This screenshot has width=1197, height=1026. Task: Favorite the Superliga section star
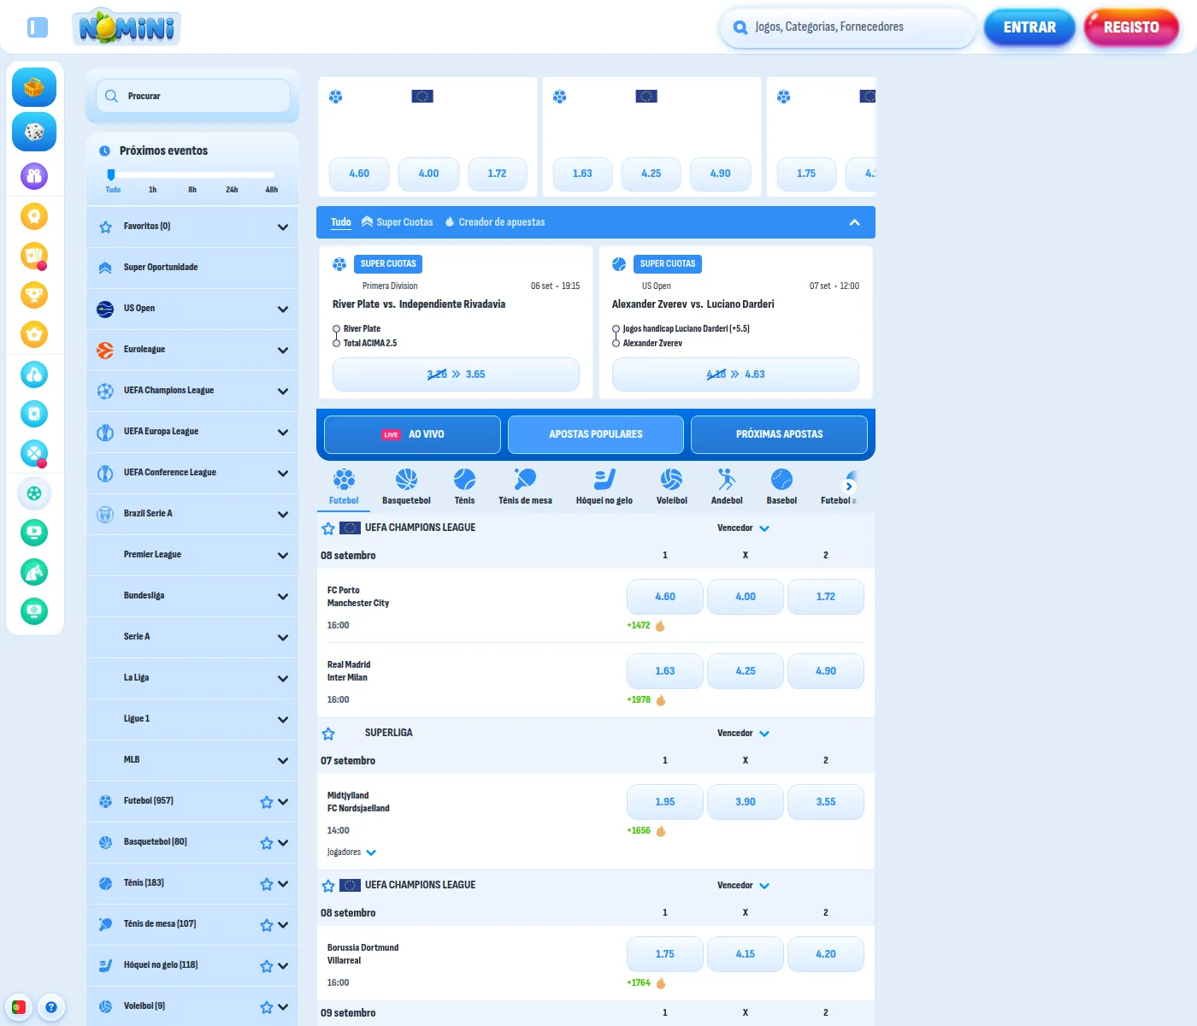(x=328, y=734)
